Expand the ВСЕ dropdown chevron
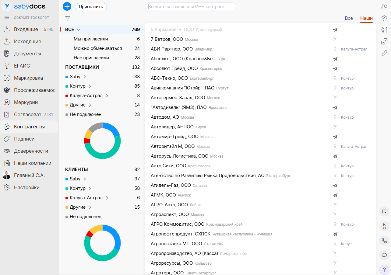This screenshot has height=275, width=391. [x=78, y=30]
